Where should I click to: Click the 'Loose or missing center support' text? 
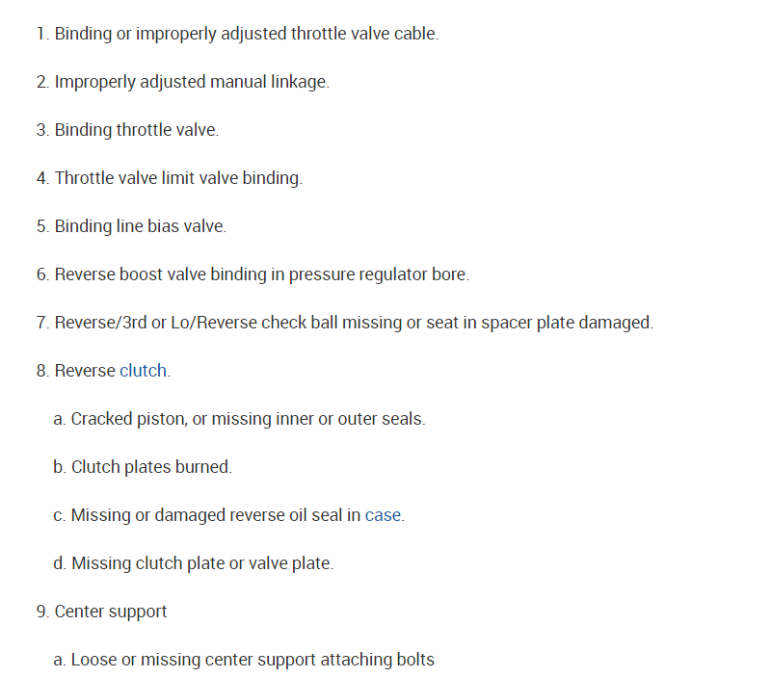click(193, 660)
